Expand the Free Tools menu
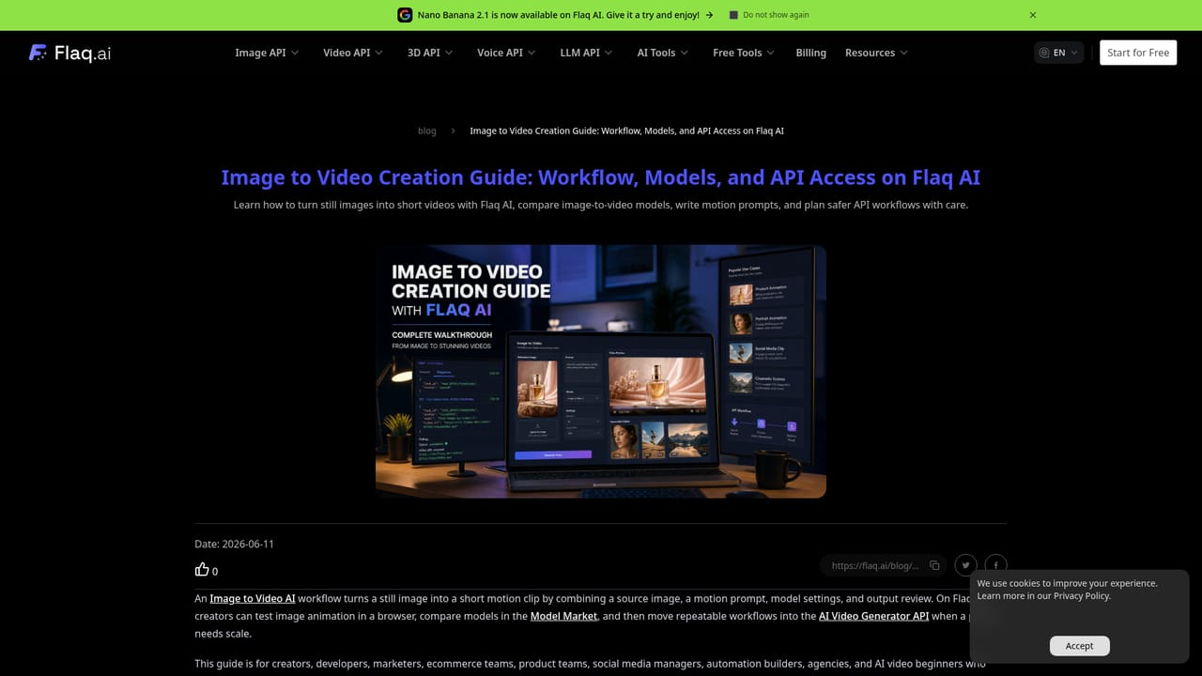The height and width of the screenshot is (676, 1202). [744, 53]
